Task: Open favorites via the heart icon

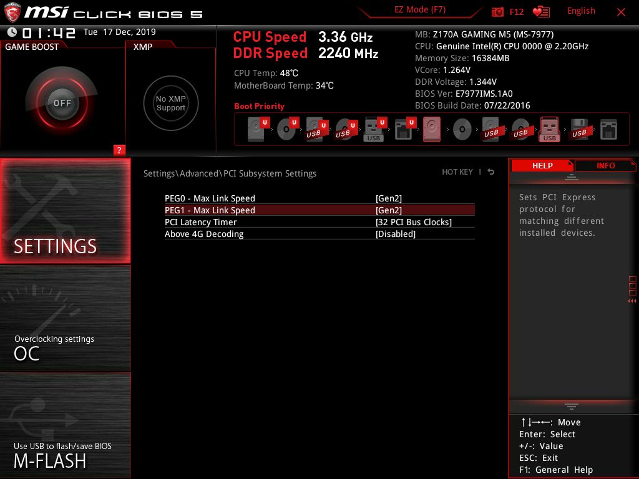Action: tap(541, 12)
